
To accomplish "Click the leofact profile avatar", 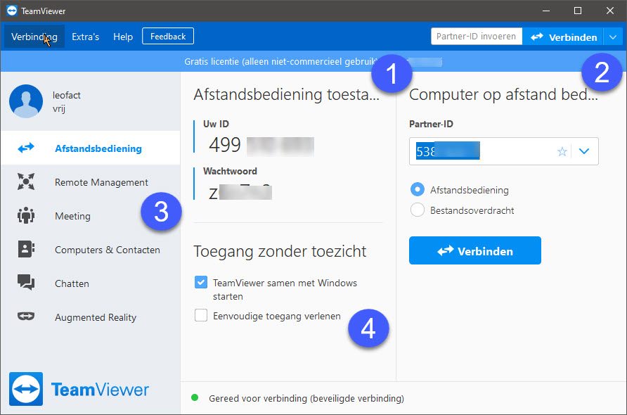I will (x=26, y=101).
